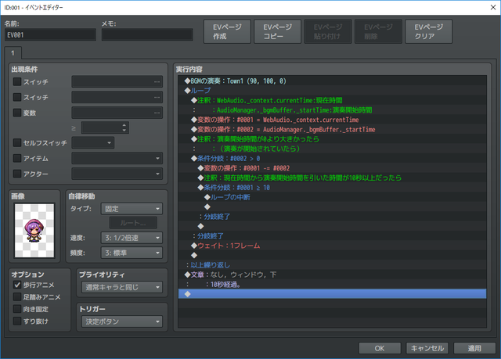Open the アイテム dropdown
The image size is (501, 359).
click(117, 158)
